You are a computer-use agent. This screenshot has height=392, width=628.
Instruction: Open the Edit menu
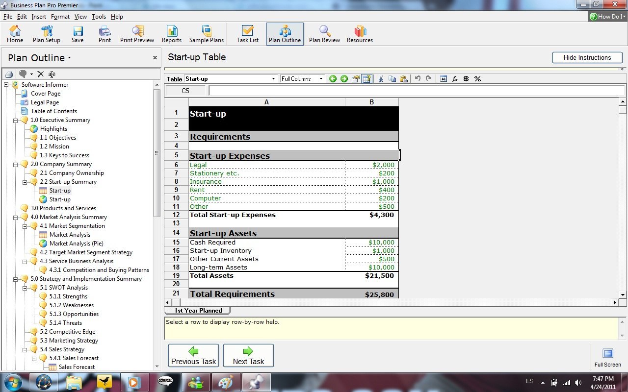coord(22,17)
